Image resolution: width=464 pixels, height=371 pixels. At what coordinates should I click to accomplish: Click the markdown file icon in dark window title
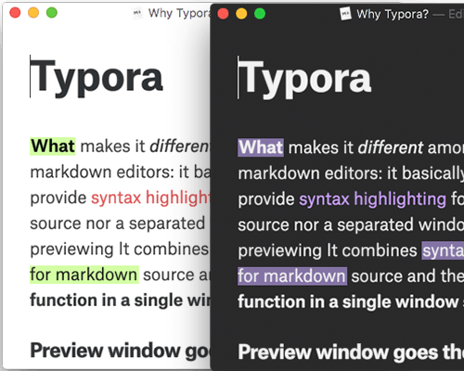(x=345, y=14)
